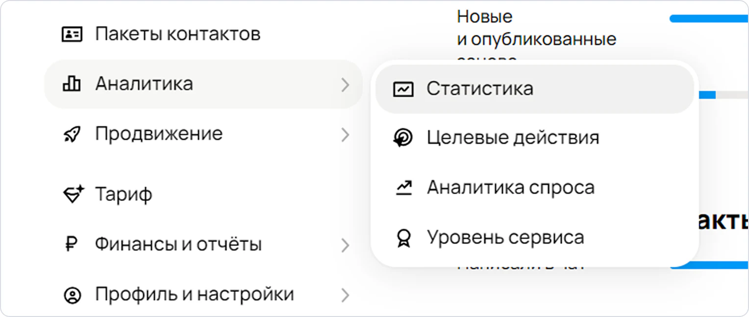Viewport: 749px width, 317px height.
Task: Click the ruble icon beside Финансы и отчёты
Action: [72, 244]
